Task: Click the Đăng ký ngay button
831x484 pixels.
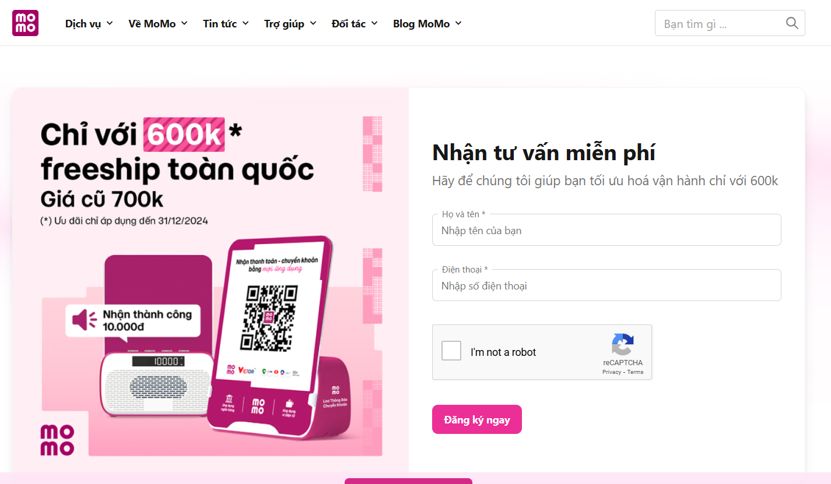Action: pyautogui.click(x=477, y=419)
